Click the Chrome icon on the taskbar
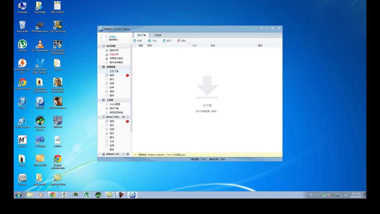Image resolution: width=380 pixels, height=214 pixels. point(53,195)
